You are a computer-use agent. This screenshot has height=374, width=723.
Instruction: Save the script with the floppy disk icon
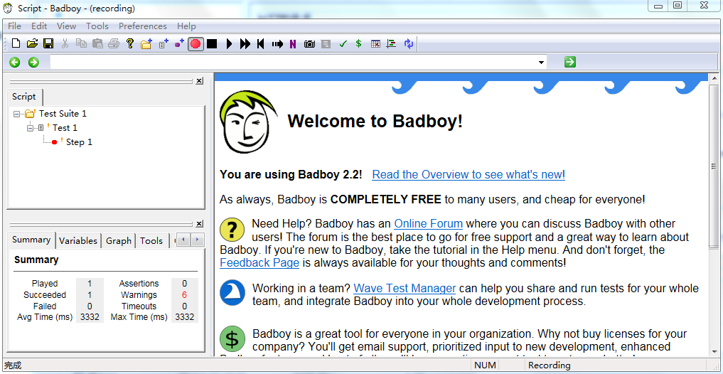point(48,44)
